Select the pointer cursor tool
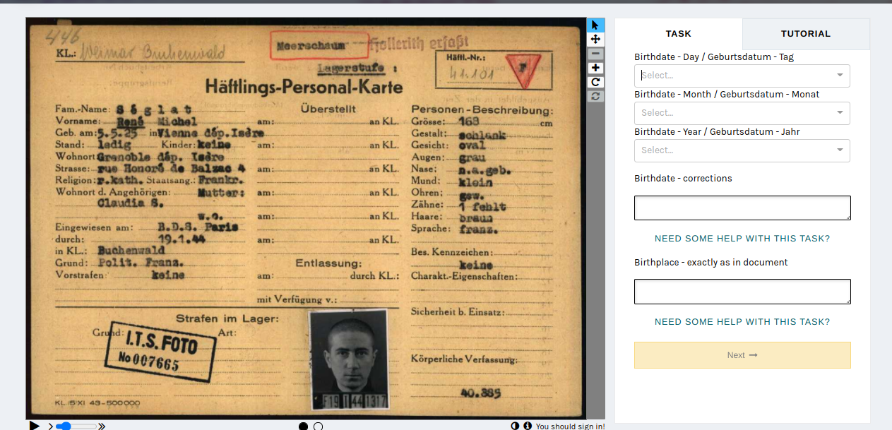 [595, 25]
